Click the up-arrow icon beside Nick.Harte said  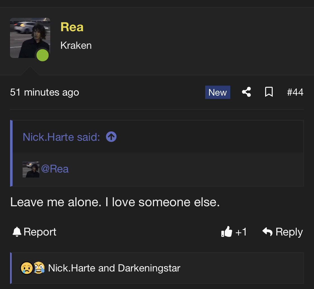click(111, 137)
